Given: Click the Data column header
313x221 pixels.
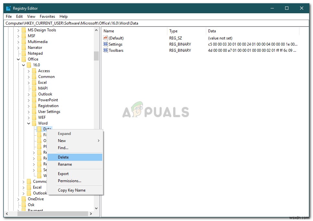Looking at the screenshot, I should (x=252, y=31).
